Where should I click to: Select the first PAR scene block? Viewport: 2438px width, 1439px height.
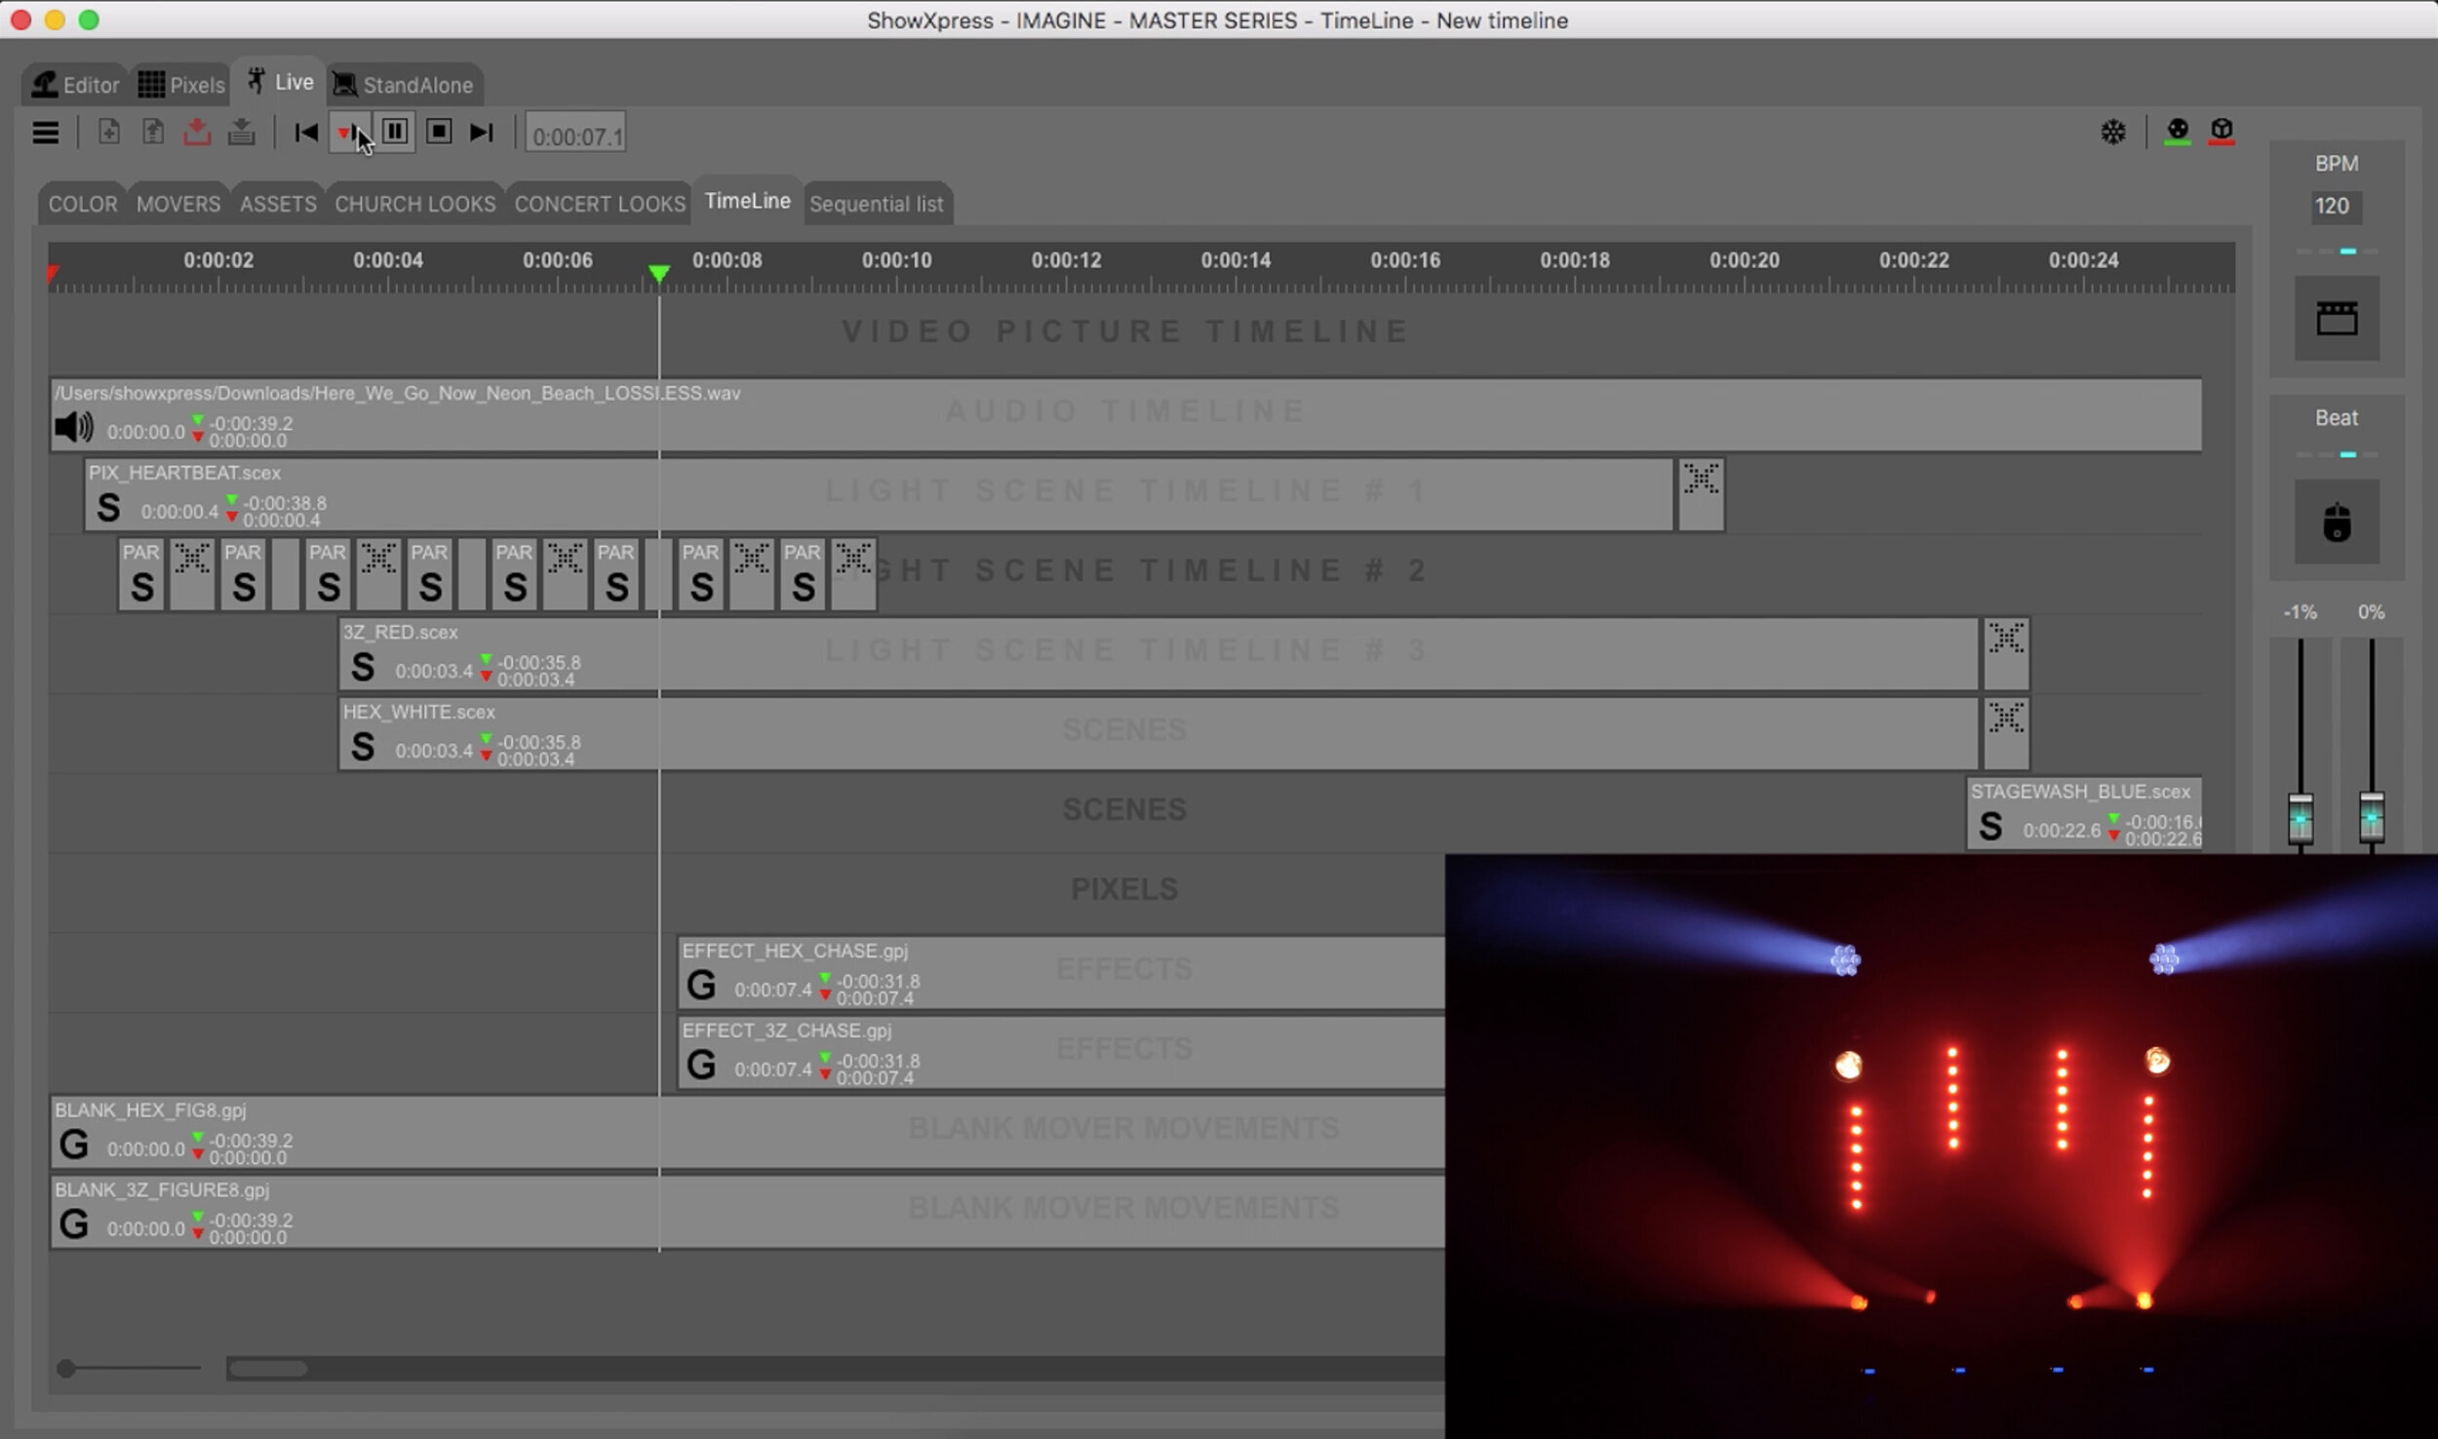pyautogui.click(x=141, y=575)
